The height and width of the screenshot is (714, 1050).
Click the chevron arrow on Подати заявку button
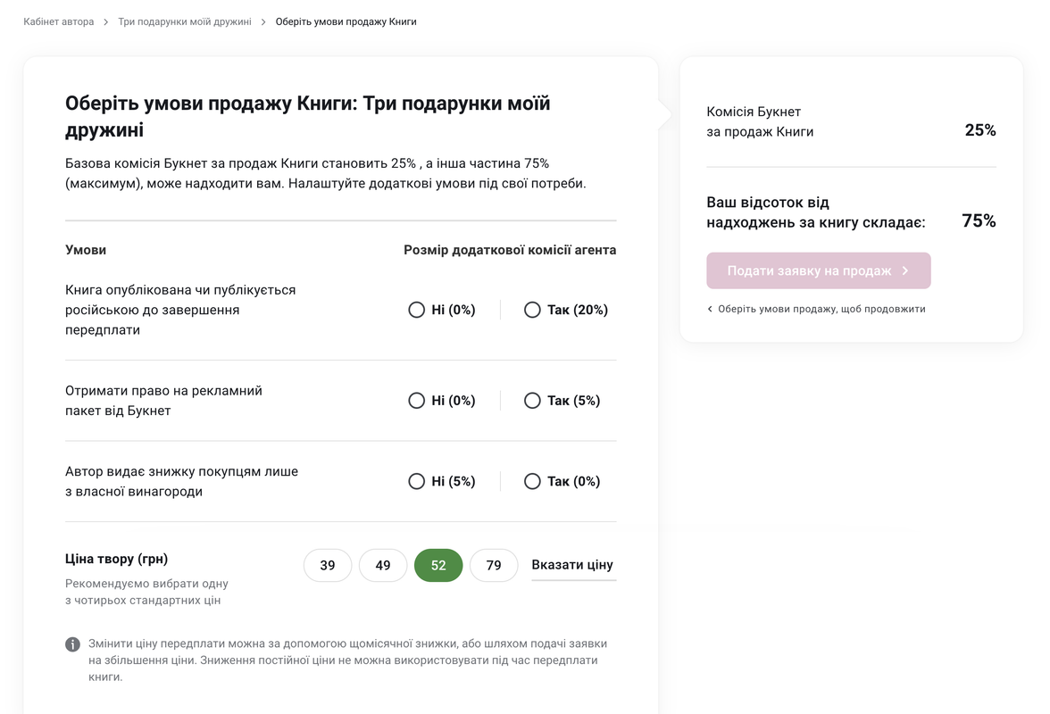[x=905, y=271]
